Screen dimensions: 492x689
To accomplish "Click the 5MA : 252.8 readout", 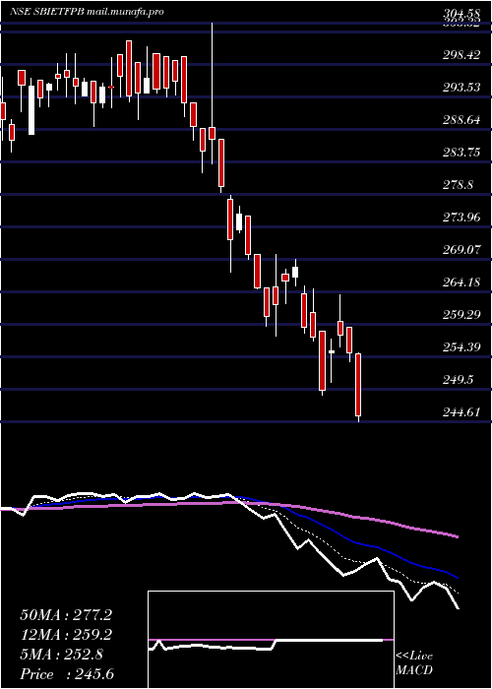I will (x=61, y=655).
